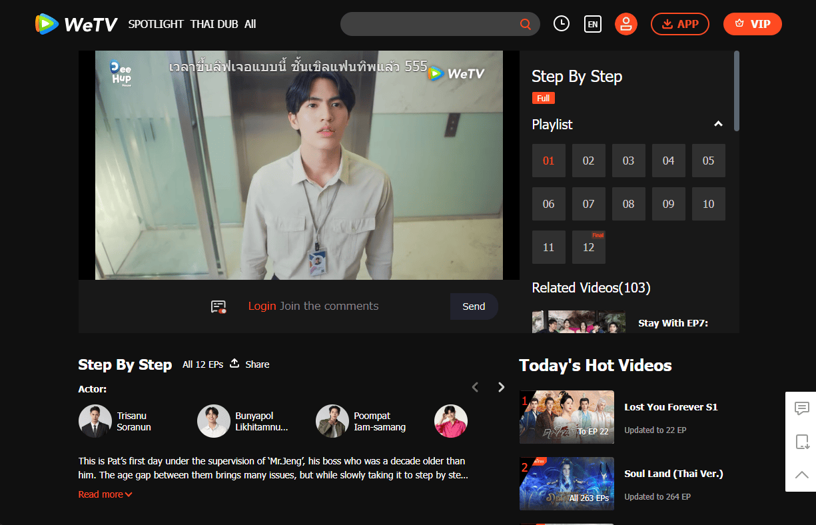The width and height of the screenshot is (816, 525).
Task: Click Soul Land (Thai Ver.) title
Action: coord(673,474)
